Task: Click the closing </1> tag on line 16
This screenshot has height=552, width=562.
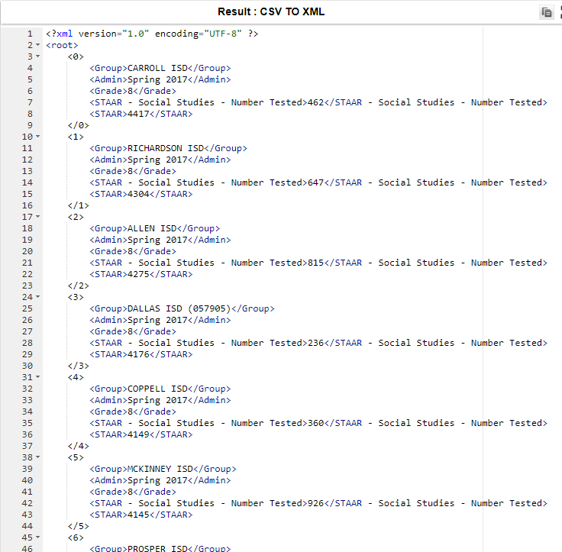Action: pos(78,205)
